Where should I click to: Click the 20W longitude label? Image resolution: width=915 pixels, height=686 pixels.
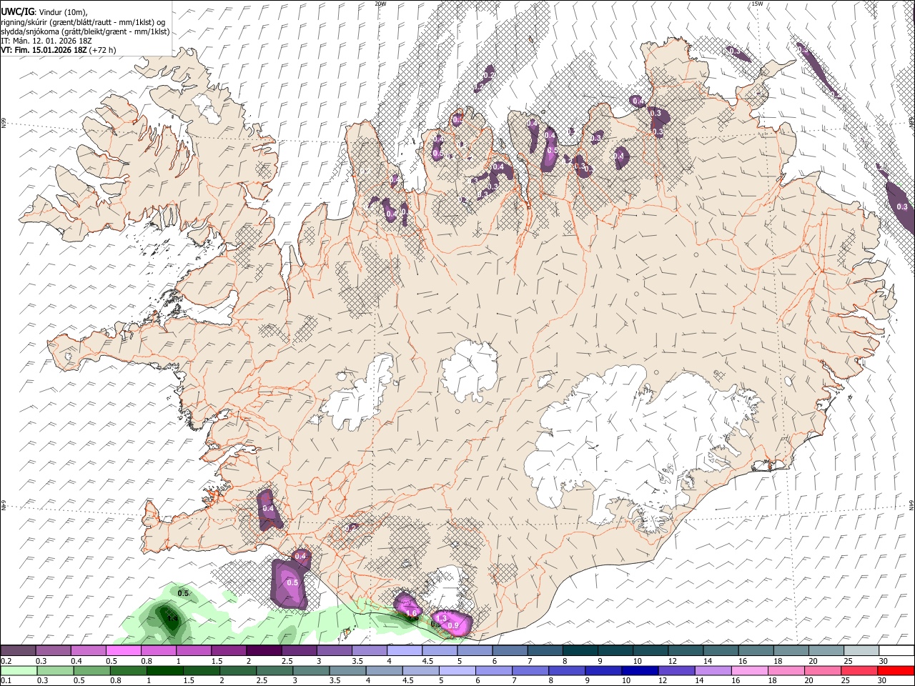tap(380, 4)
